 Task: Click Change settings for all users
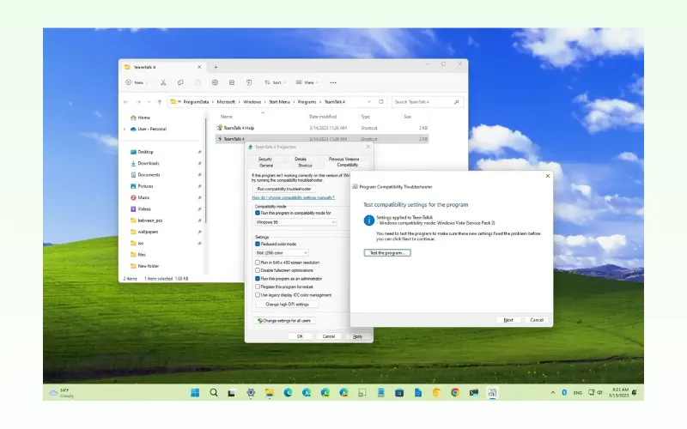pos(284,321)
